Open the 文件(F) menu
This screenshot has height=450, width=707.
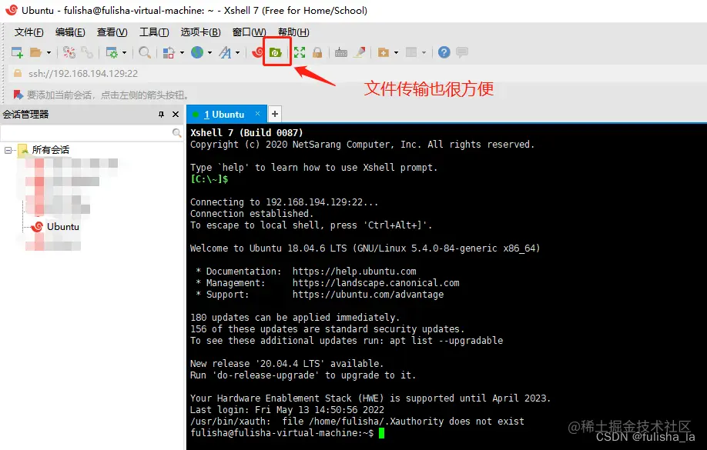(x=28, y=32)
